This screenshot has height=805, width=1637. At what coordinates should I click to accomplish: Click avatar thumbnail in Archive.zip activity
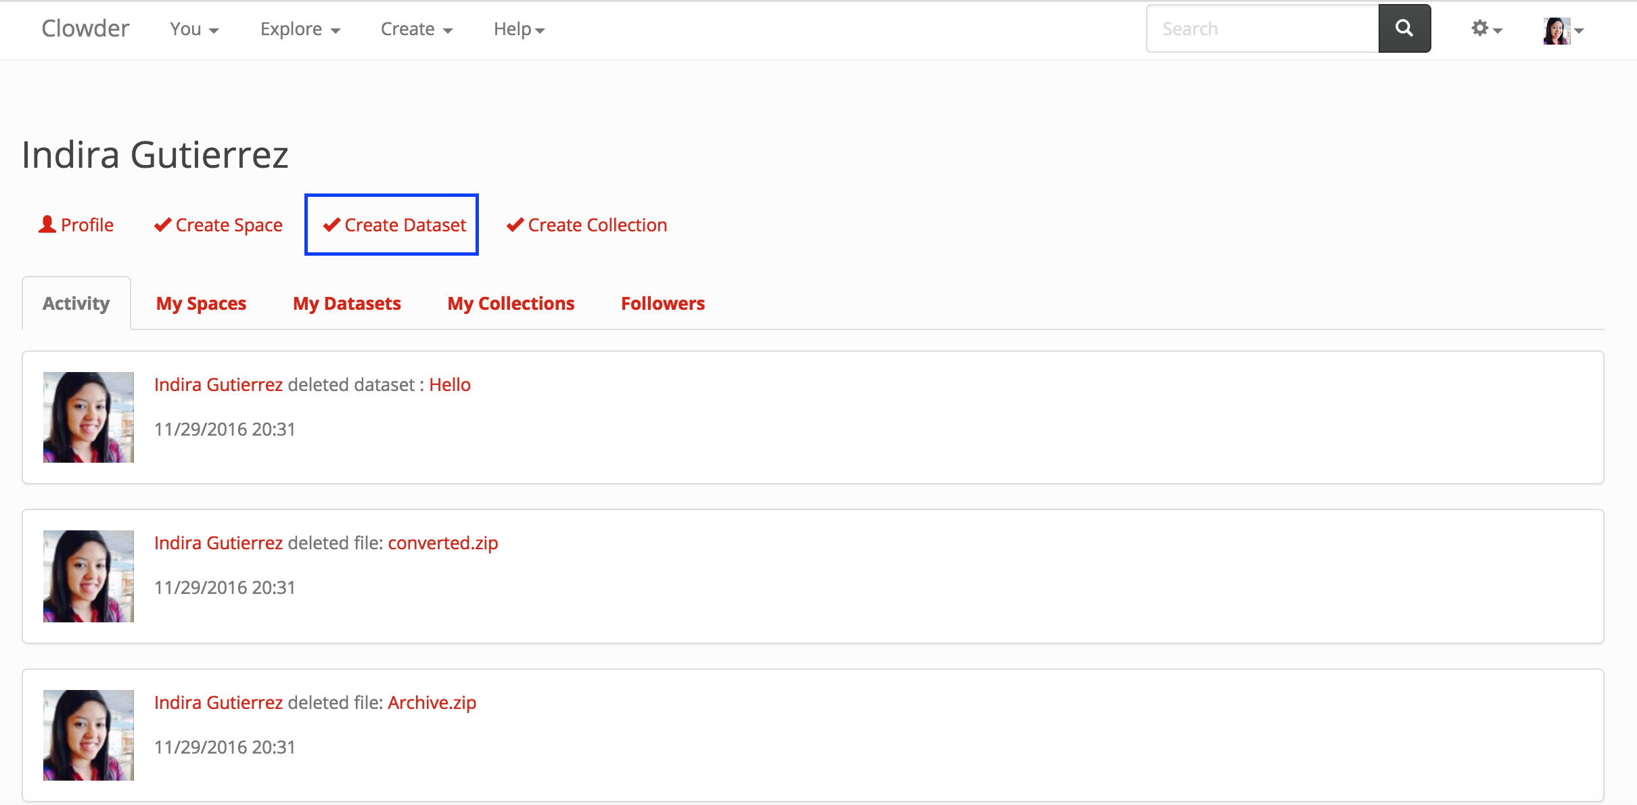pyautogui.click(x=89, y=735)
